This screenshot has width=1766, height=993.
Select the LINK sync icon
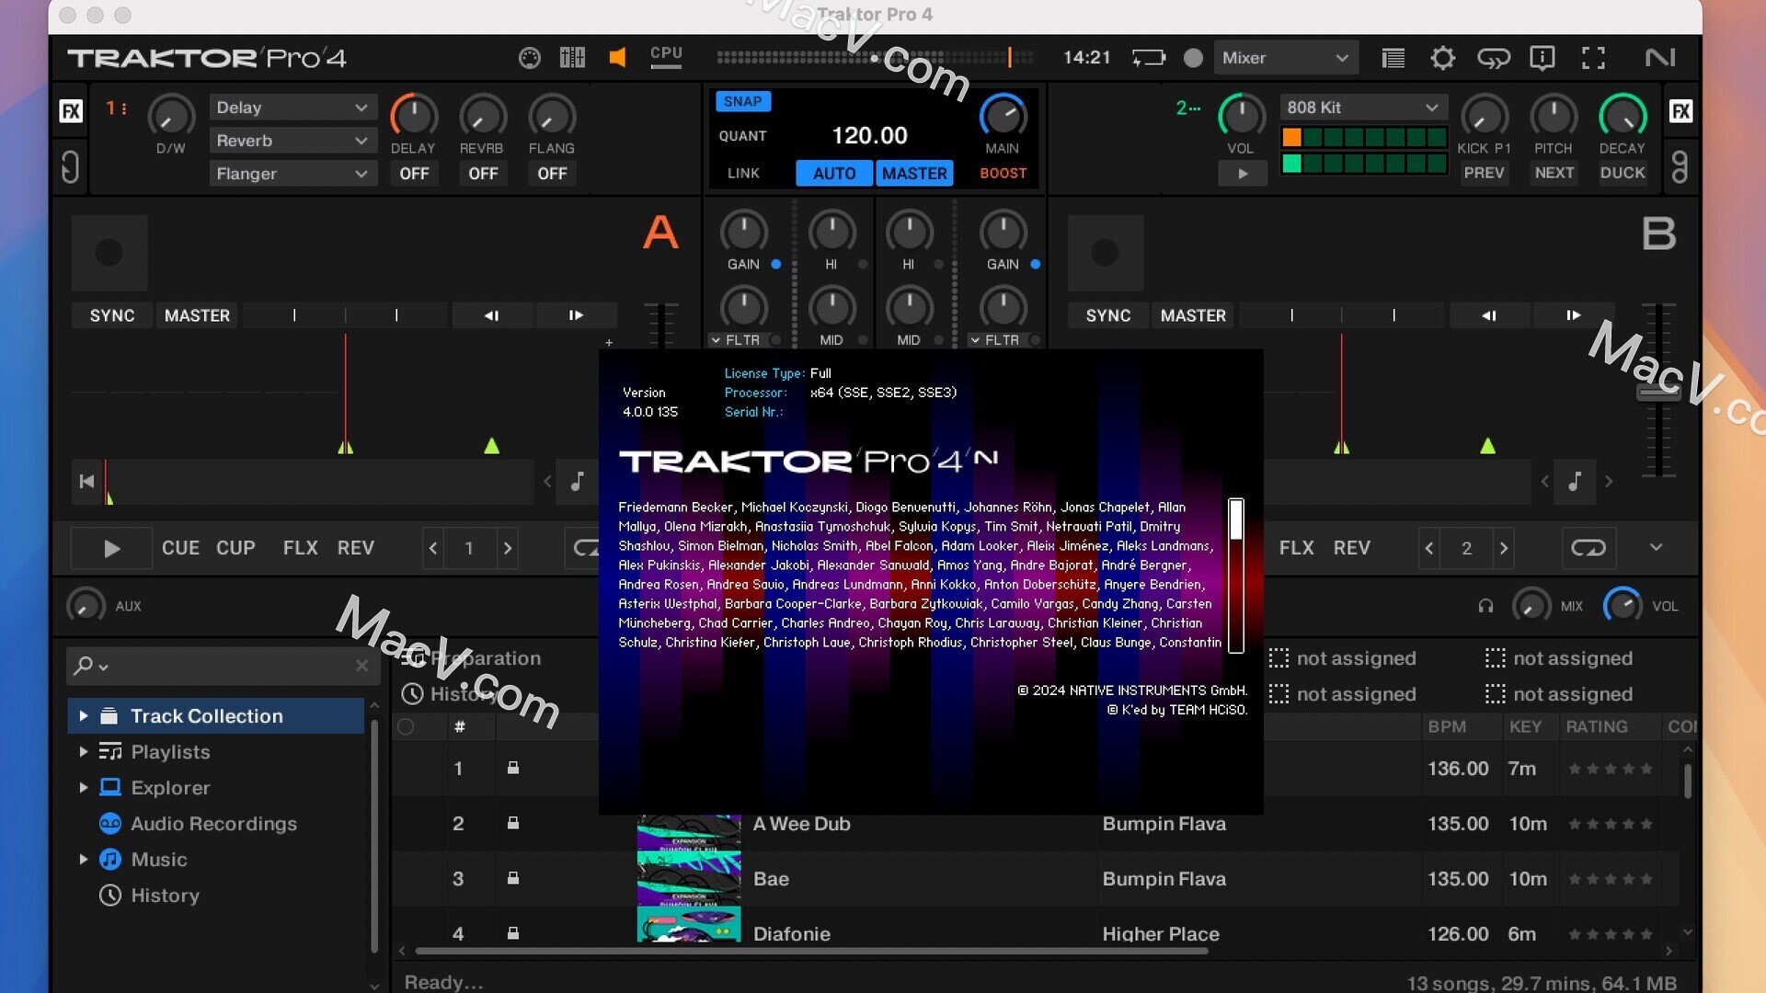pyautogui.click(x=742, y=172)
